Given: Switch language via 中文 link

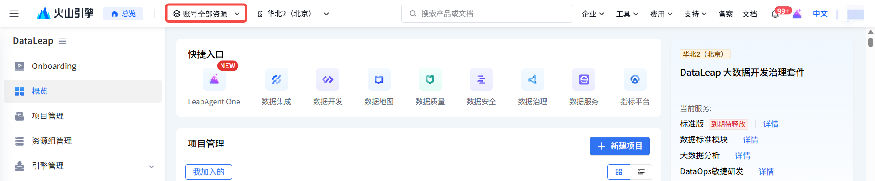Looking at the screenshot, I should point(820,14).
